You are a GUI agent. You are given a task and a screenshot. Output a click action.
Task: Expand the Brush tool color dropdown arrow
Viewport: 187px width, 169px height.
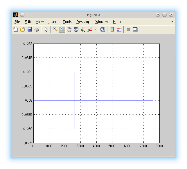click(x=95, y=30)
